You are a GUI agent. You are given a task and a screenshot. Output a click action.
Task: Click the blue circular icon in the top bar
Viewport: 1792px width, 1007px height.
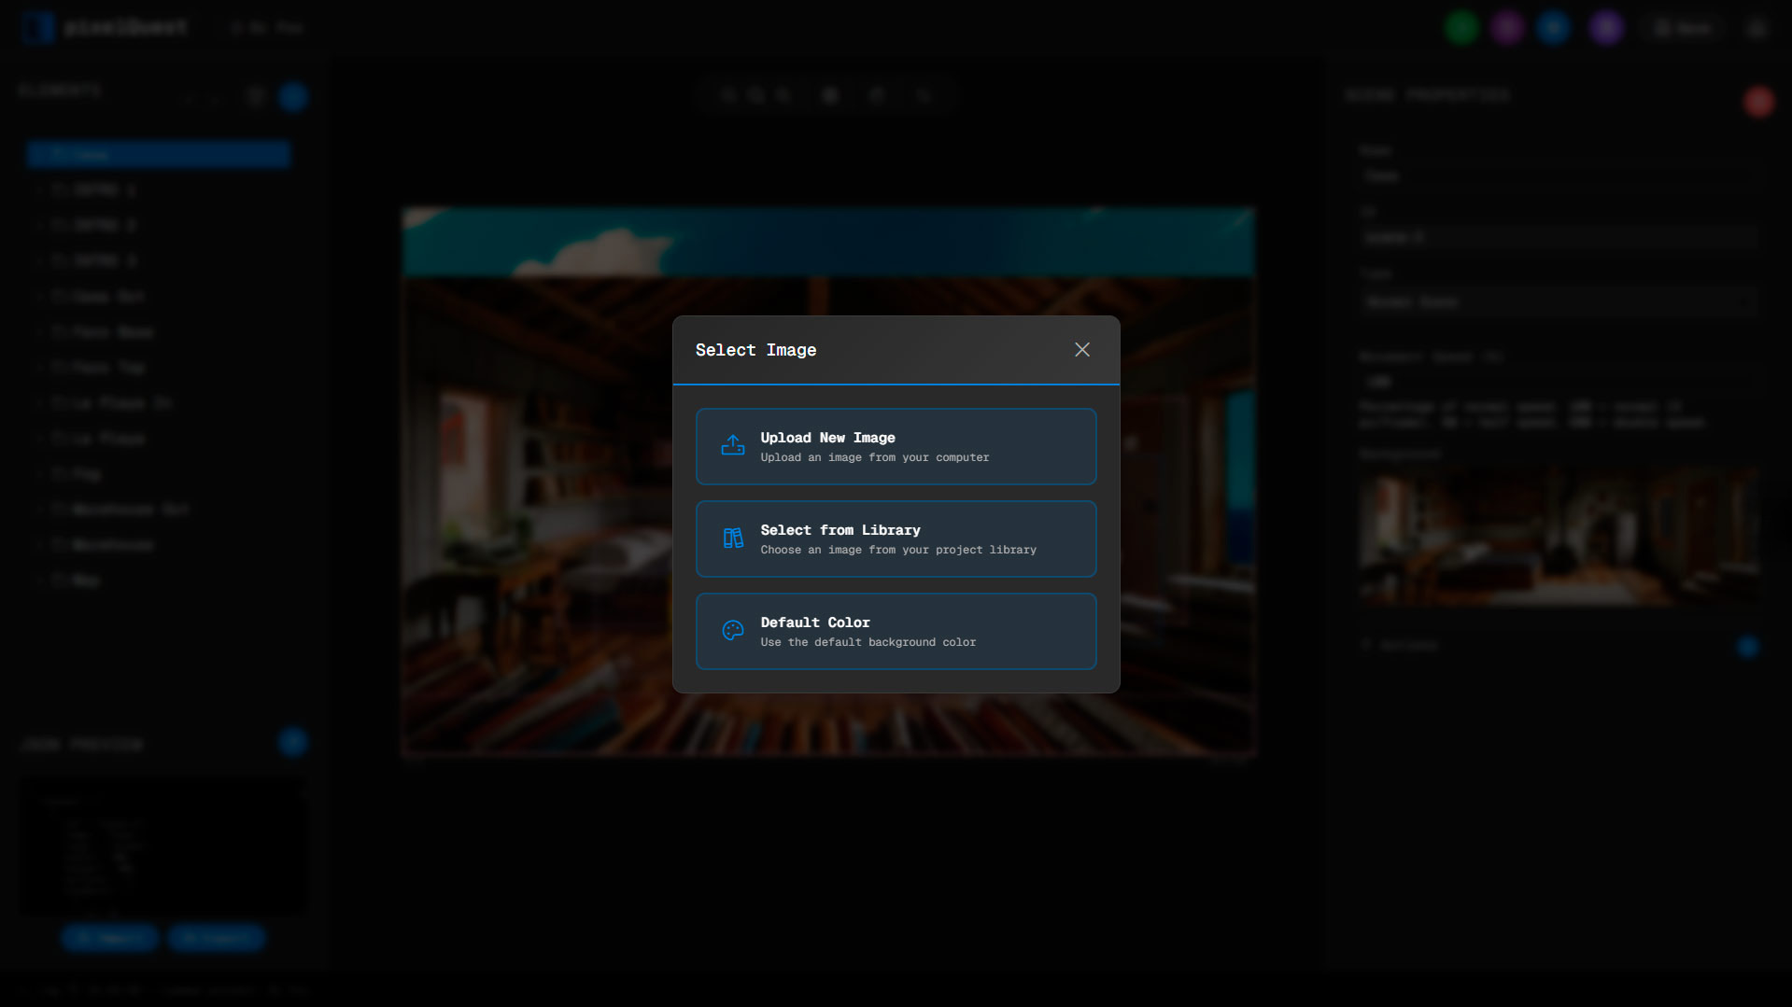1553,27
